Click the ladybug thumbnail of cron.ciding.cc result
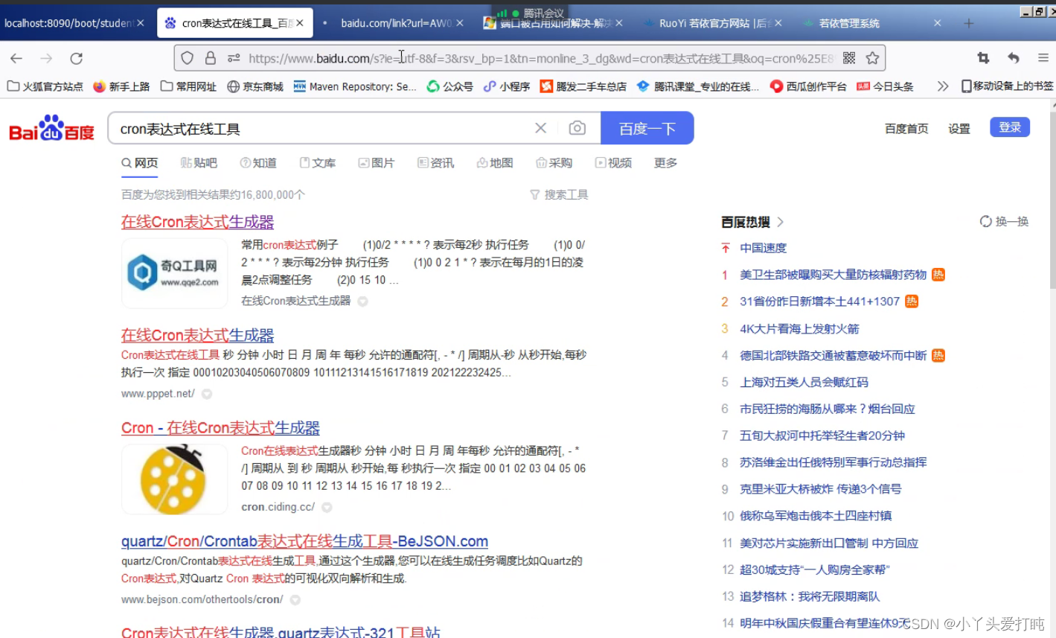 click(x=174, y=479)
